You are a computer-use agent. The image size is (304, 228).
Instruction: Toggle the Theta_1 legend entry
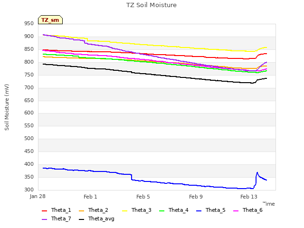click(x=57, y=210)
